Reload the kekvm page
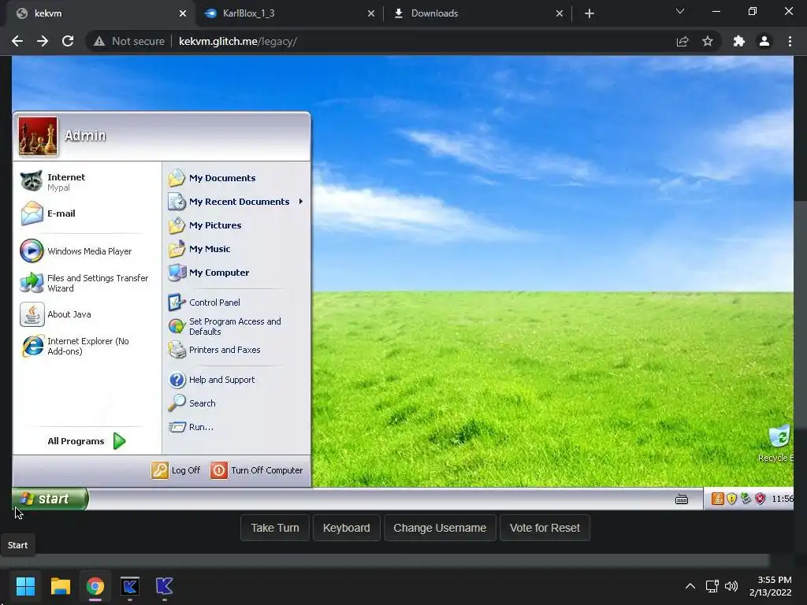 click(68, 41)
